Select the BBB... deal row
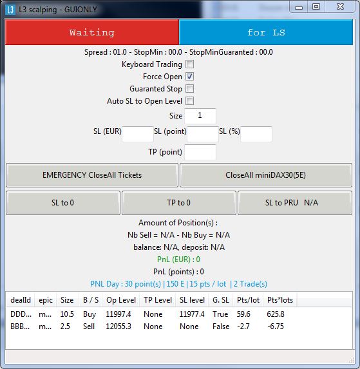 [179, 326]
